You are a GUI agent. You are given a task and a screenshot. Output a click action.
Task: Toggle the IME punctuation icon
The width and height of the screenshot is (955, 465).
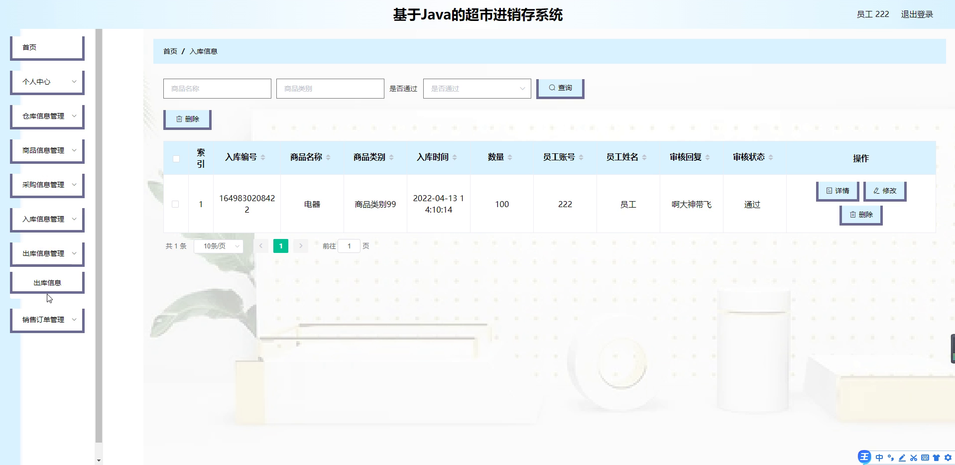(x=891, y=458)
